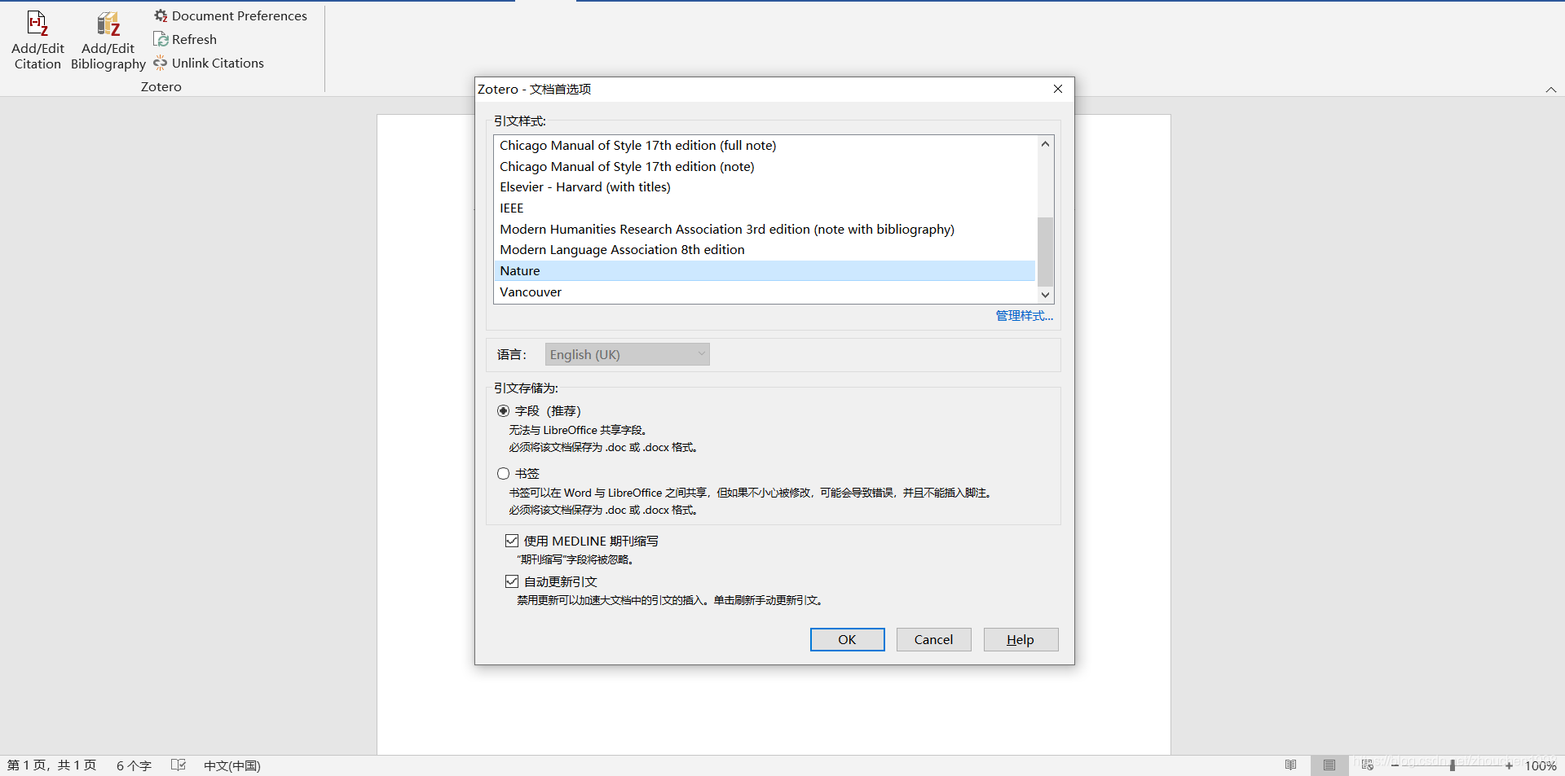1565x776 pixels.
Task: Toggle 自动更新引文 checkbox
Action: point(512,581)
